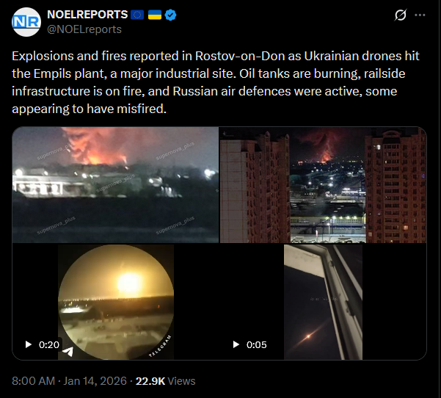This screenshot has height=398, width=441.
Task: Click the NOELREPORTS NR profile avatar
Action: pyautogui.click(x=26, y=22)
